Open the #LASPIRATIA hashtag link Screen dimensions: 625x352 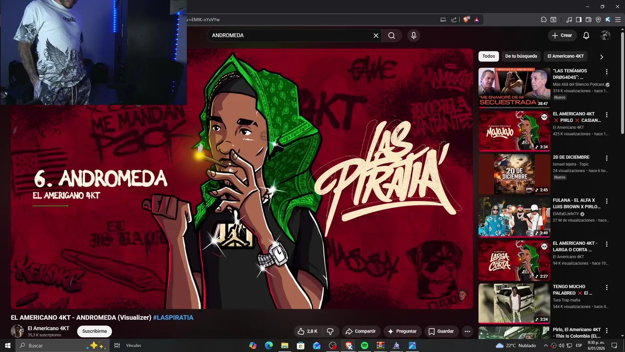(x=173, y=317)
